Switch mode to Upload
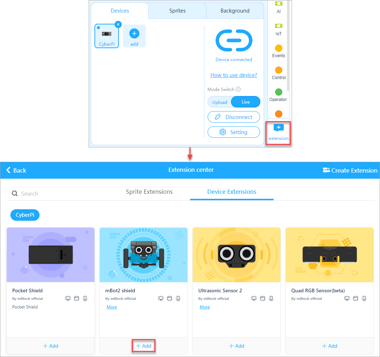The image size is (380, 357). 219,102
